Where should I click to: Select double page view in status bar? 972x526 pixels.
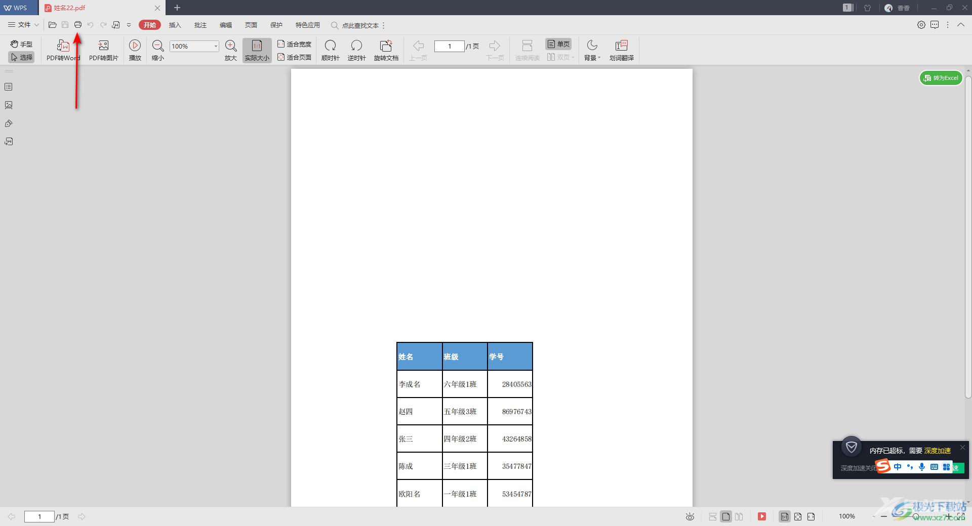(x=739, y=516)
